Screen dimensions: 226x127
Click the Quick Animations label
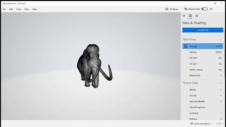tap(202, 123)
